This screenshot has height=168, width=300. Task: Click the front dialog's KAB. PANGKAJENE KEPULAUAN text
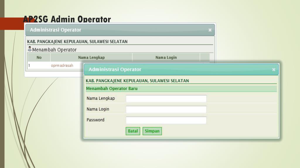[137, 81]
